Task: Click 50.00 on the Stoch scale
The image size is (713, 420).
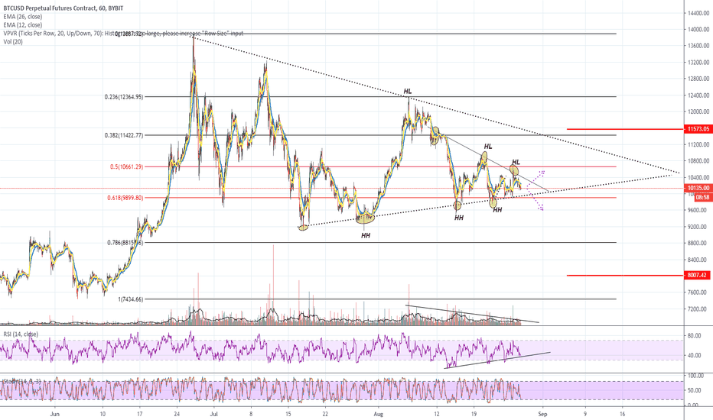Action: tap(695, 390)
